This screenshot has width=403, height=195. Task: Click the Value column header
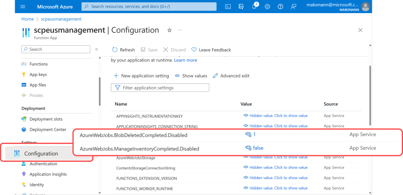pyautogui.click(x=246, y=104)
